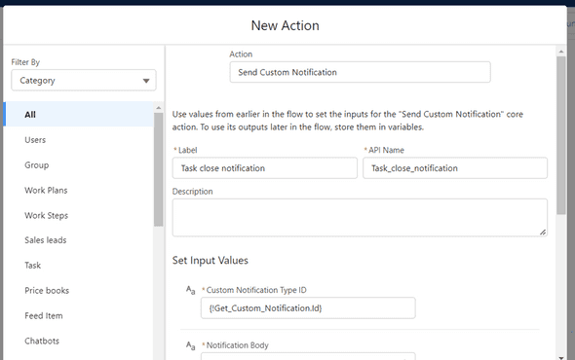Select the Users category
Screen dimensions: 575x360
pos(35,140)
